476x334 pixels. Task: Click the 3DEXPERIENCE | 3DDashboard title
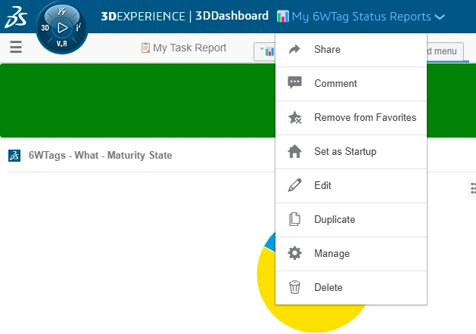pos(185,16)
